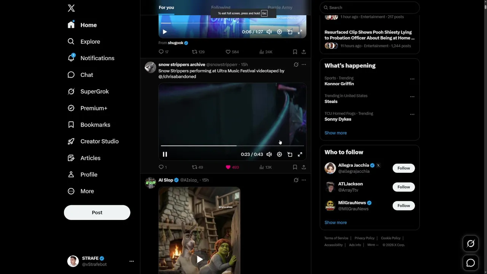Seek in the Snow Strippers video progress bar
Viewport: 487px width, 274px height.
pos(232,146)
